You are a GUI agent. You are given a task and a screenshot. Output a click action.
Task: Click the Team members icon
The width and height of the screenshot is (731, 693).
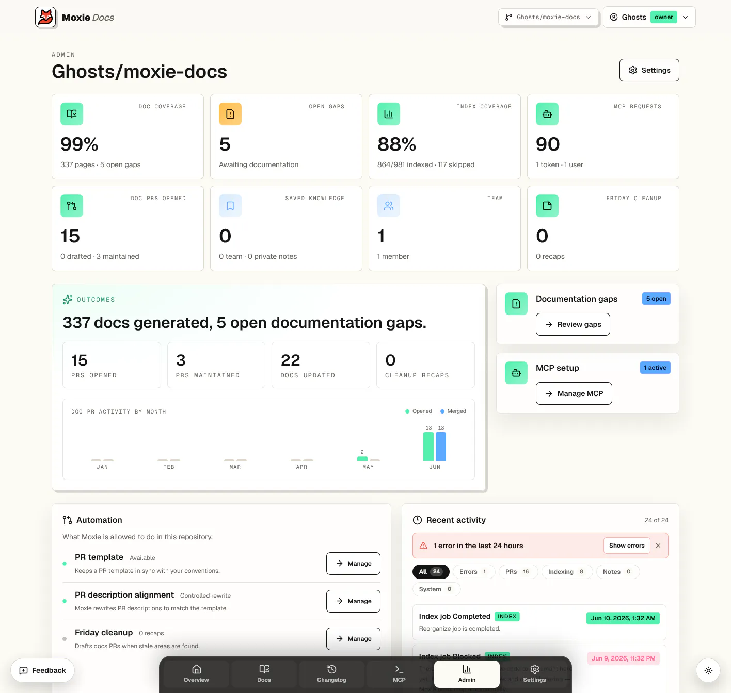pos(389,206)
